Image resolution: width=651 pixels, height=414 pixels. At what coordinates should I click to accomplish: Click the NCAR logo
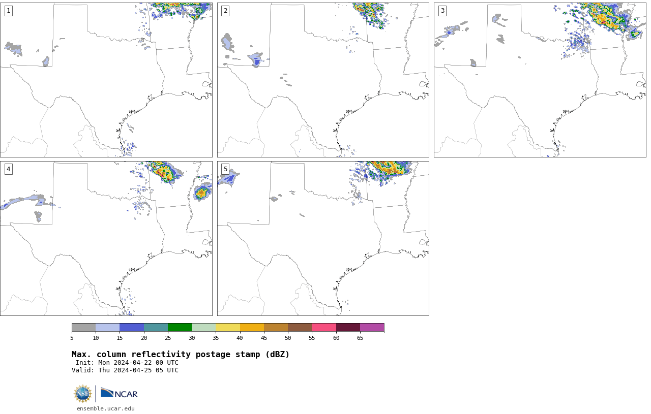click(x=119, y=394)
